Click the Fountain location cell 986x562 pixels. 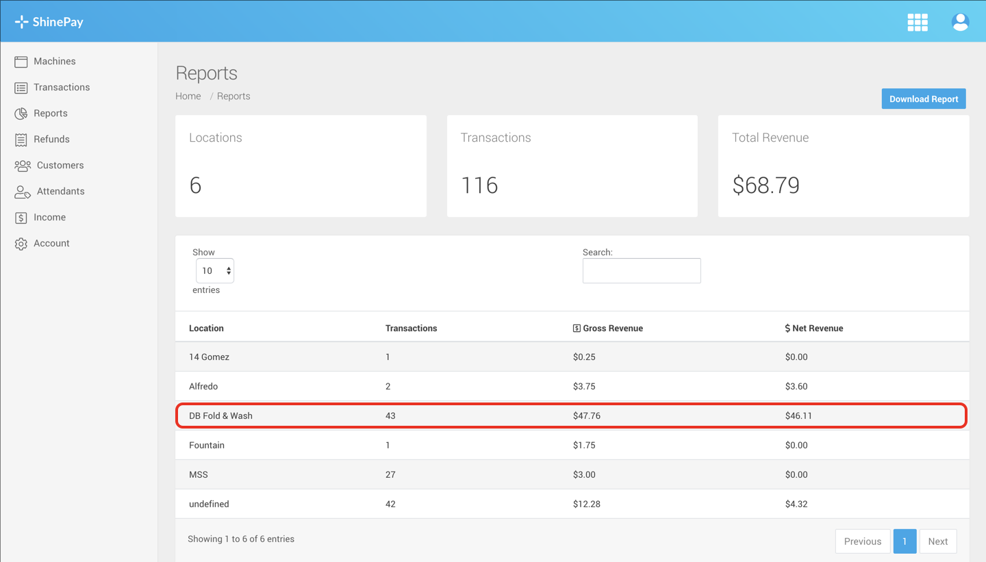pyautogui.click(x=207, y=445)
